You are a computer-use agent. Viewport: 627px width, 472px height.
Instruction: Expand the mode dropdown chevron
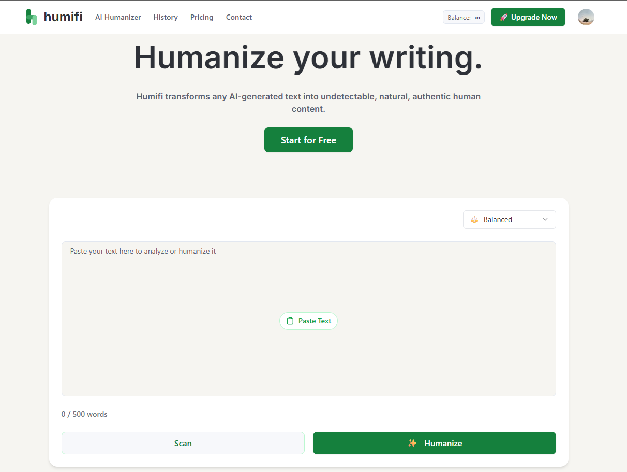pos(545,219)
